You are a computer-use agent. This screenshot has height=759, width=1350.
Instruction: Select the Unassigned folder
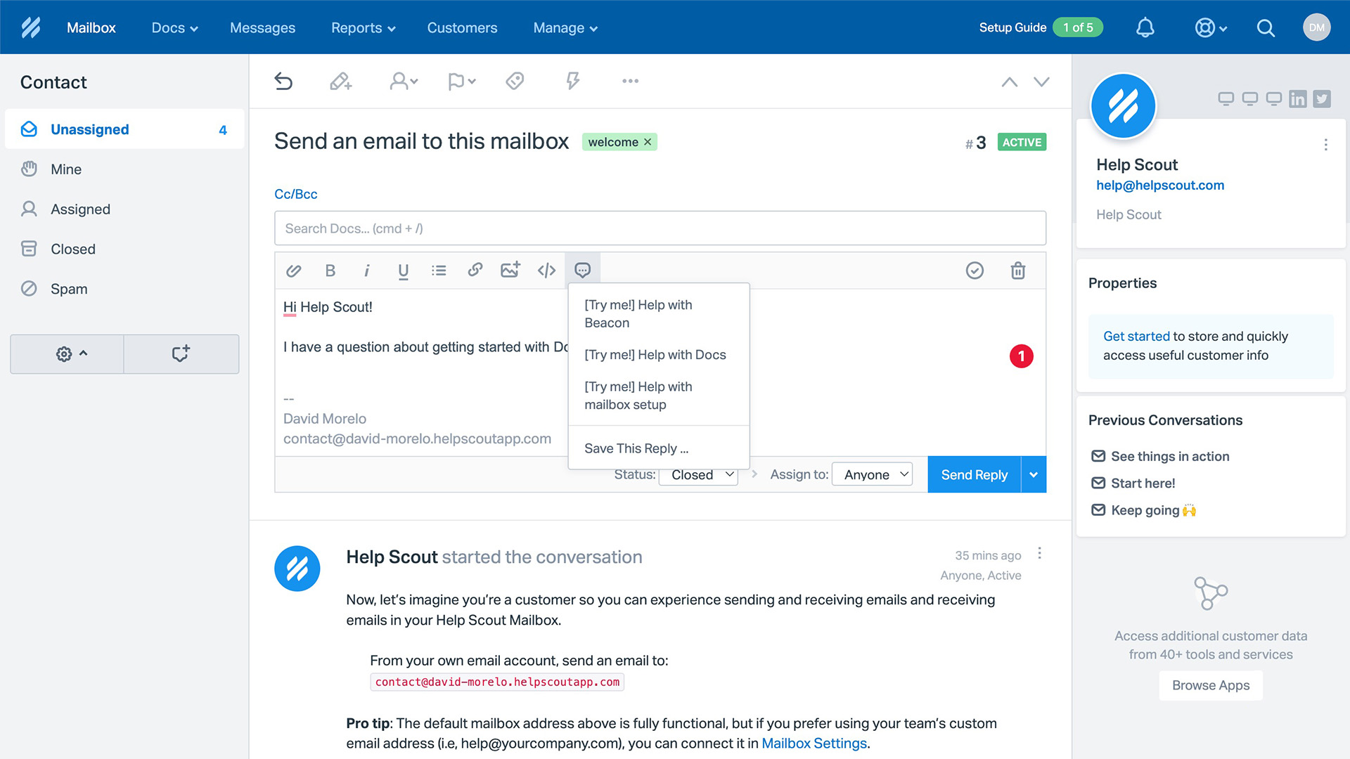(x=124, y=129)
